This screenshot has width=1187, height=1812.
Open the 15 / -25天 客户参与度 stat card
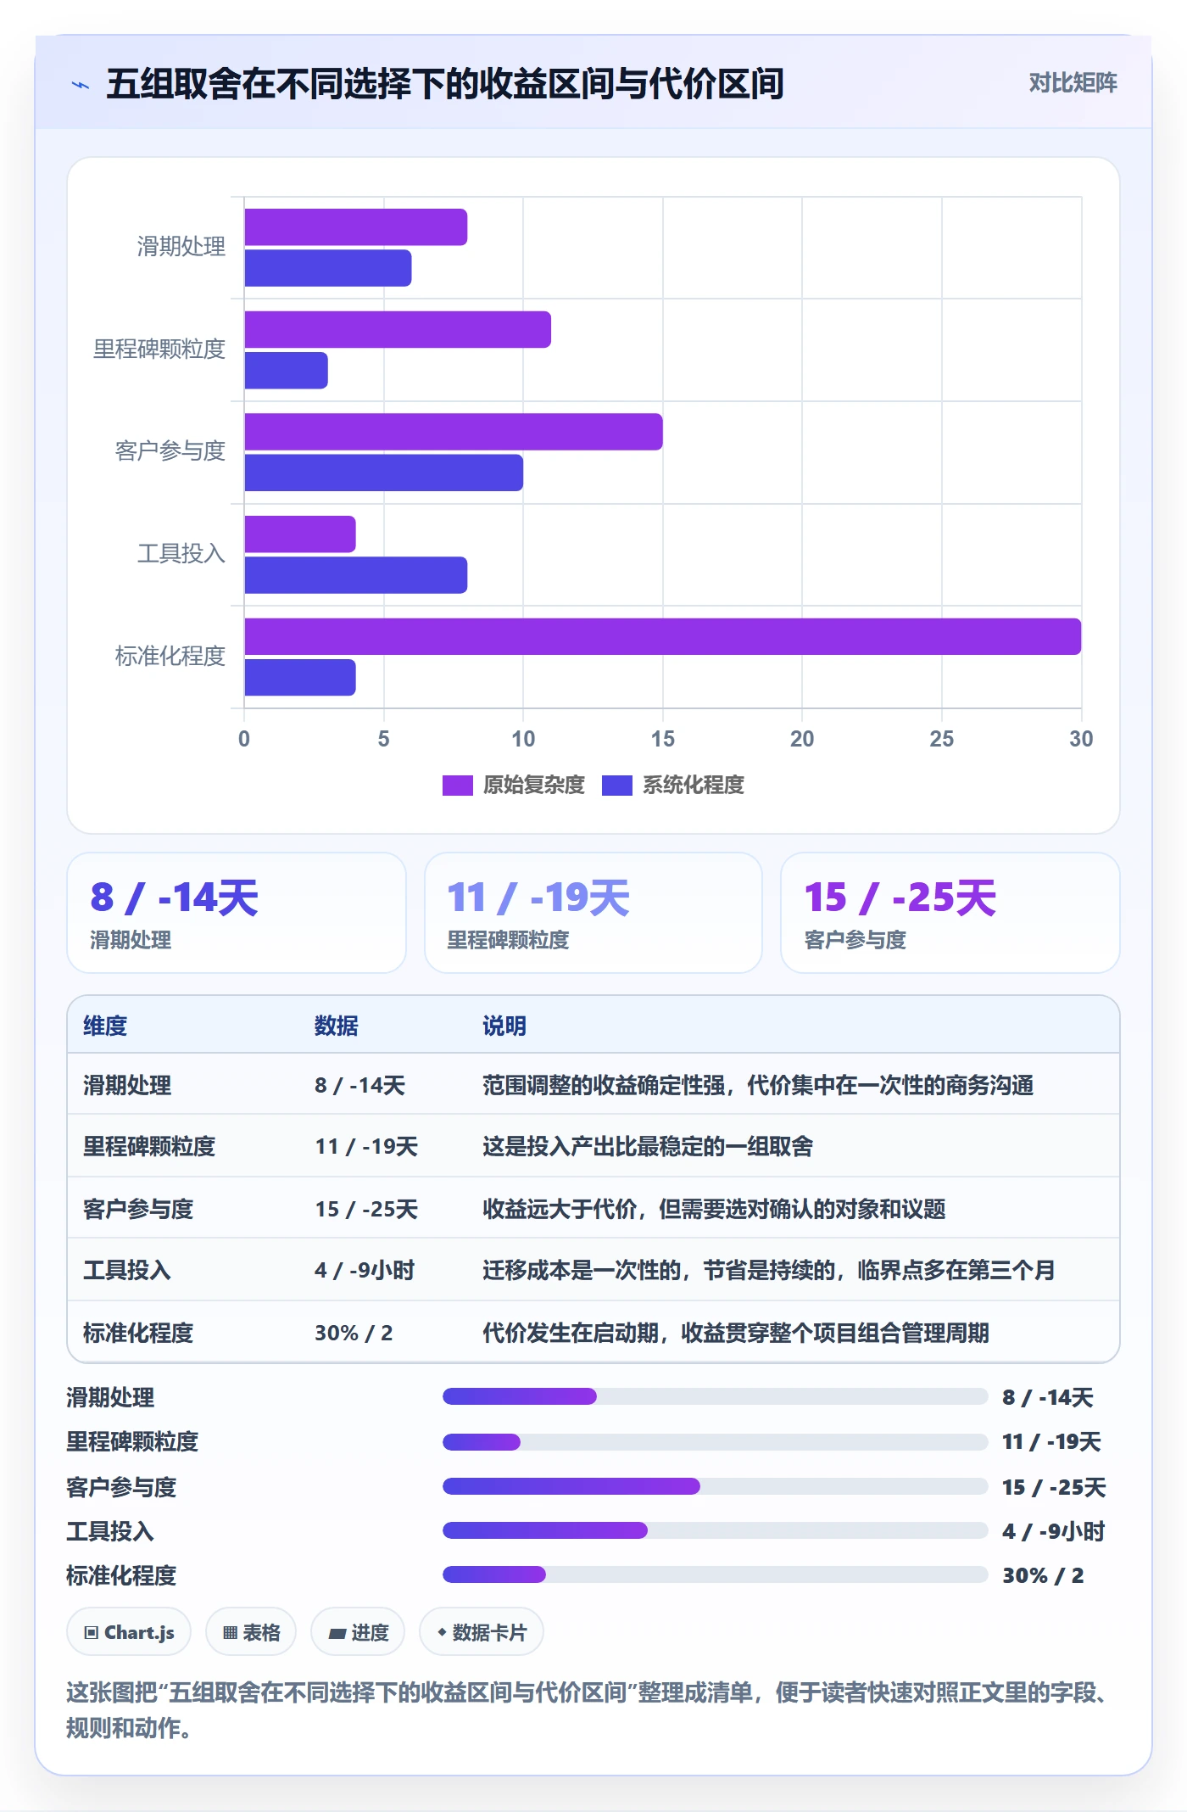coord(950,913)
